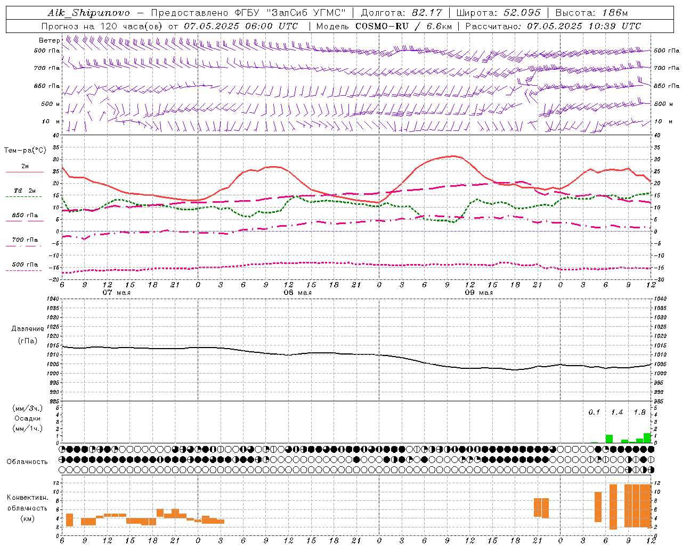
Task: Click the 07 мая date label
Action: [117, 293]
